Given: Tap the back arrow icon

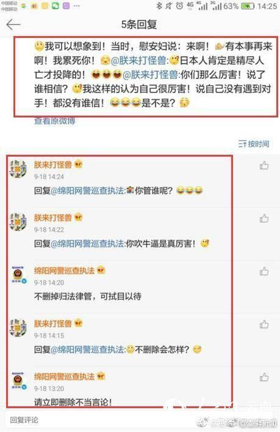Looking at the screenshot, I should pos(13,24).
